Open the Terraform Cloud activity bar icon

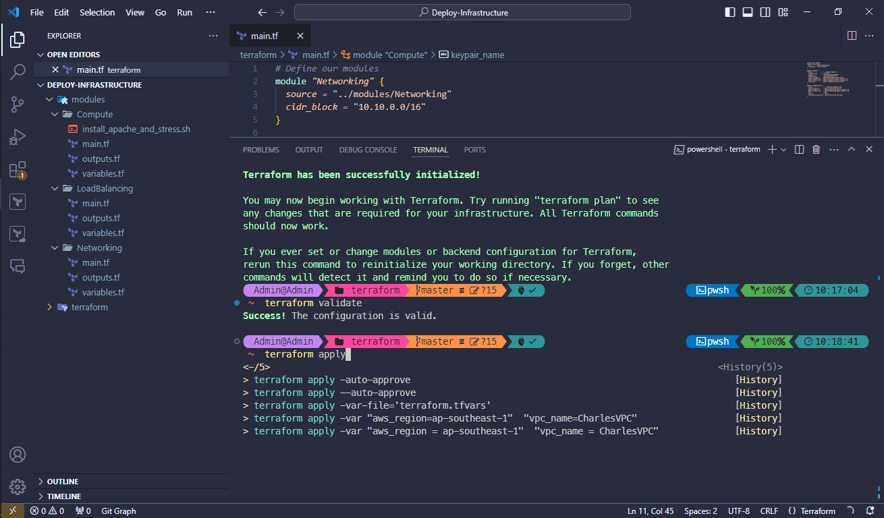18,234
